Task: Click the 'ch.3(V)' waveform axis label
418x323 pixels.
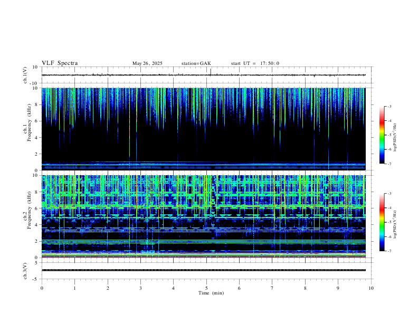Action: (x=25, y=271)
